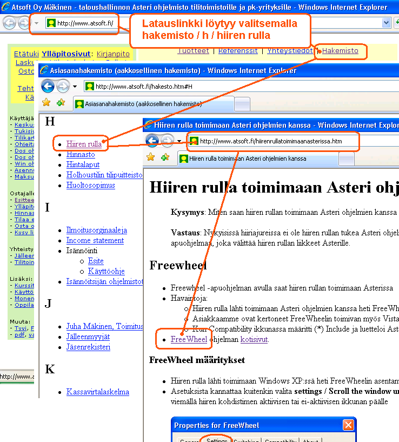Open the Kirjanpito link
The height and width of the screenshot is (442, 399).
tap(113, 54)
